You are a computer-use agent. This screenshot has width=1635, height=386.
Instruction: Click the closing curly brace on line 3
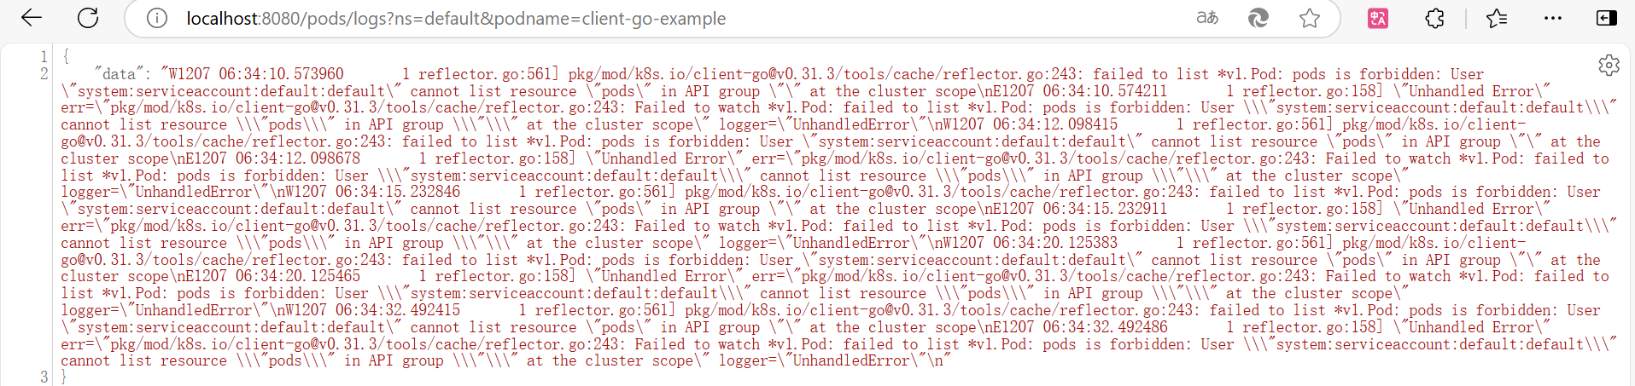pos(63,377)
